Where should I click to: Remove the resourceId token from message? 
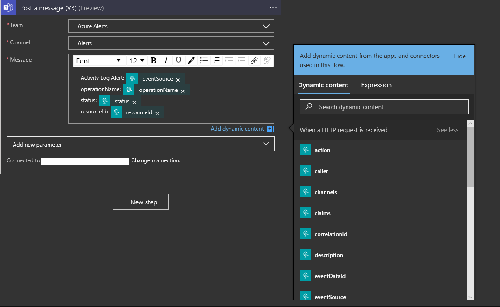click(x=157, y=113)
